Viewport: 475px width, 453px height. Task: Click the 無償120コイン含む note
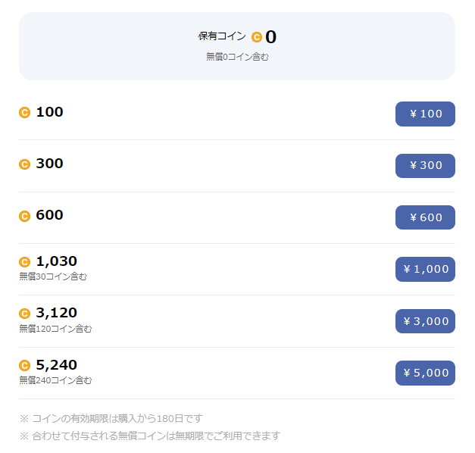coord(55,329)
